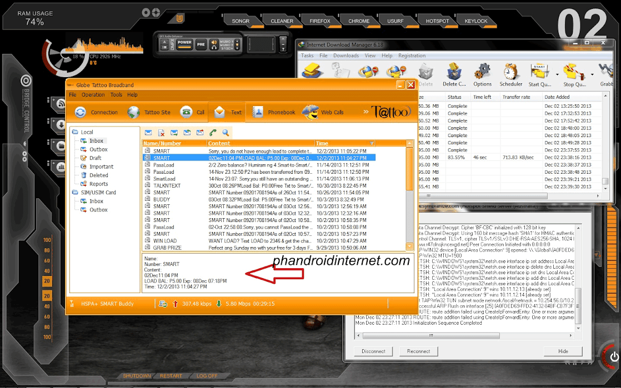
Task: Sort messages by Time column header
Action: [x=344, y=143]
